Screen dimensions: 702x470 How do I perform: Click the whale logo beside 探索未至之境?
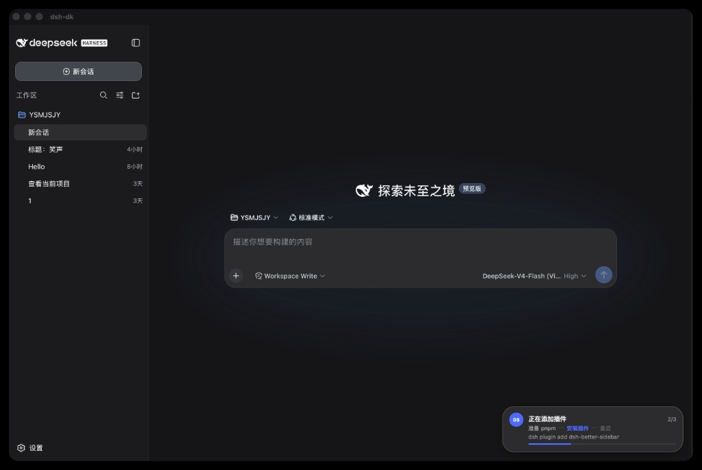(364, 191)
